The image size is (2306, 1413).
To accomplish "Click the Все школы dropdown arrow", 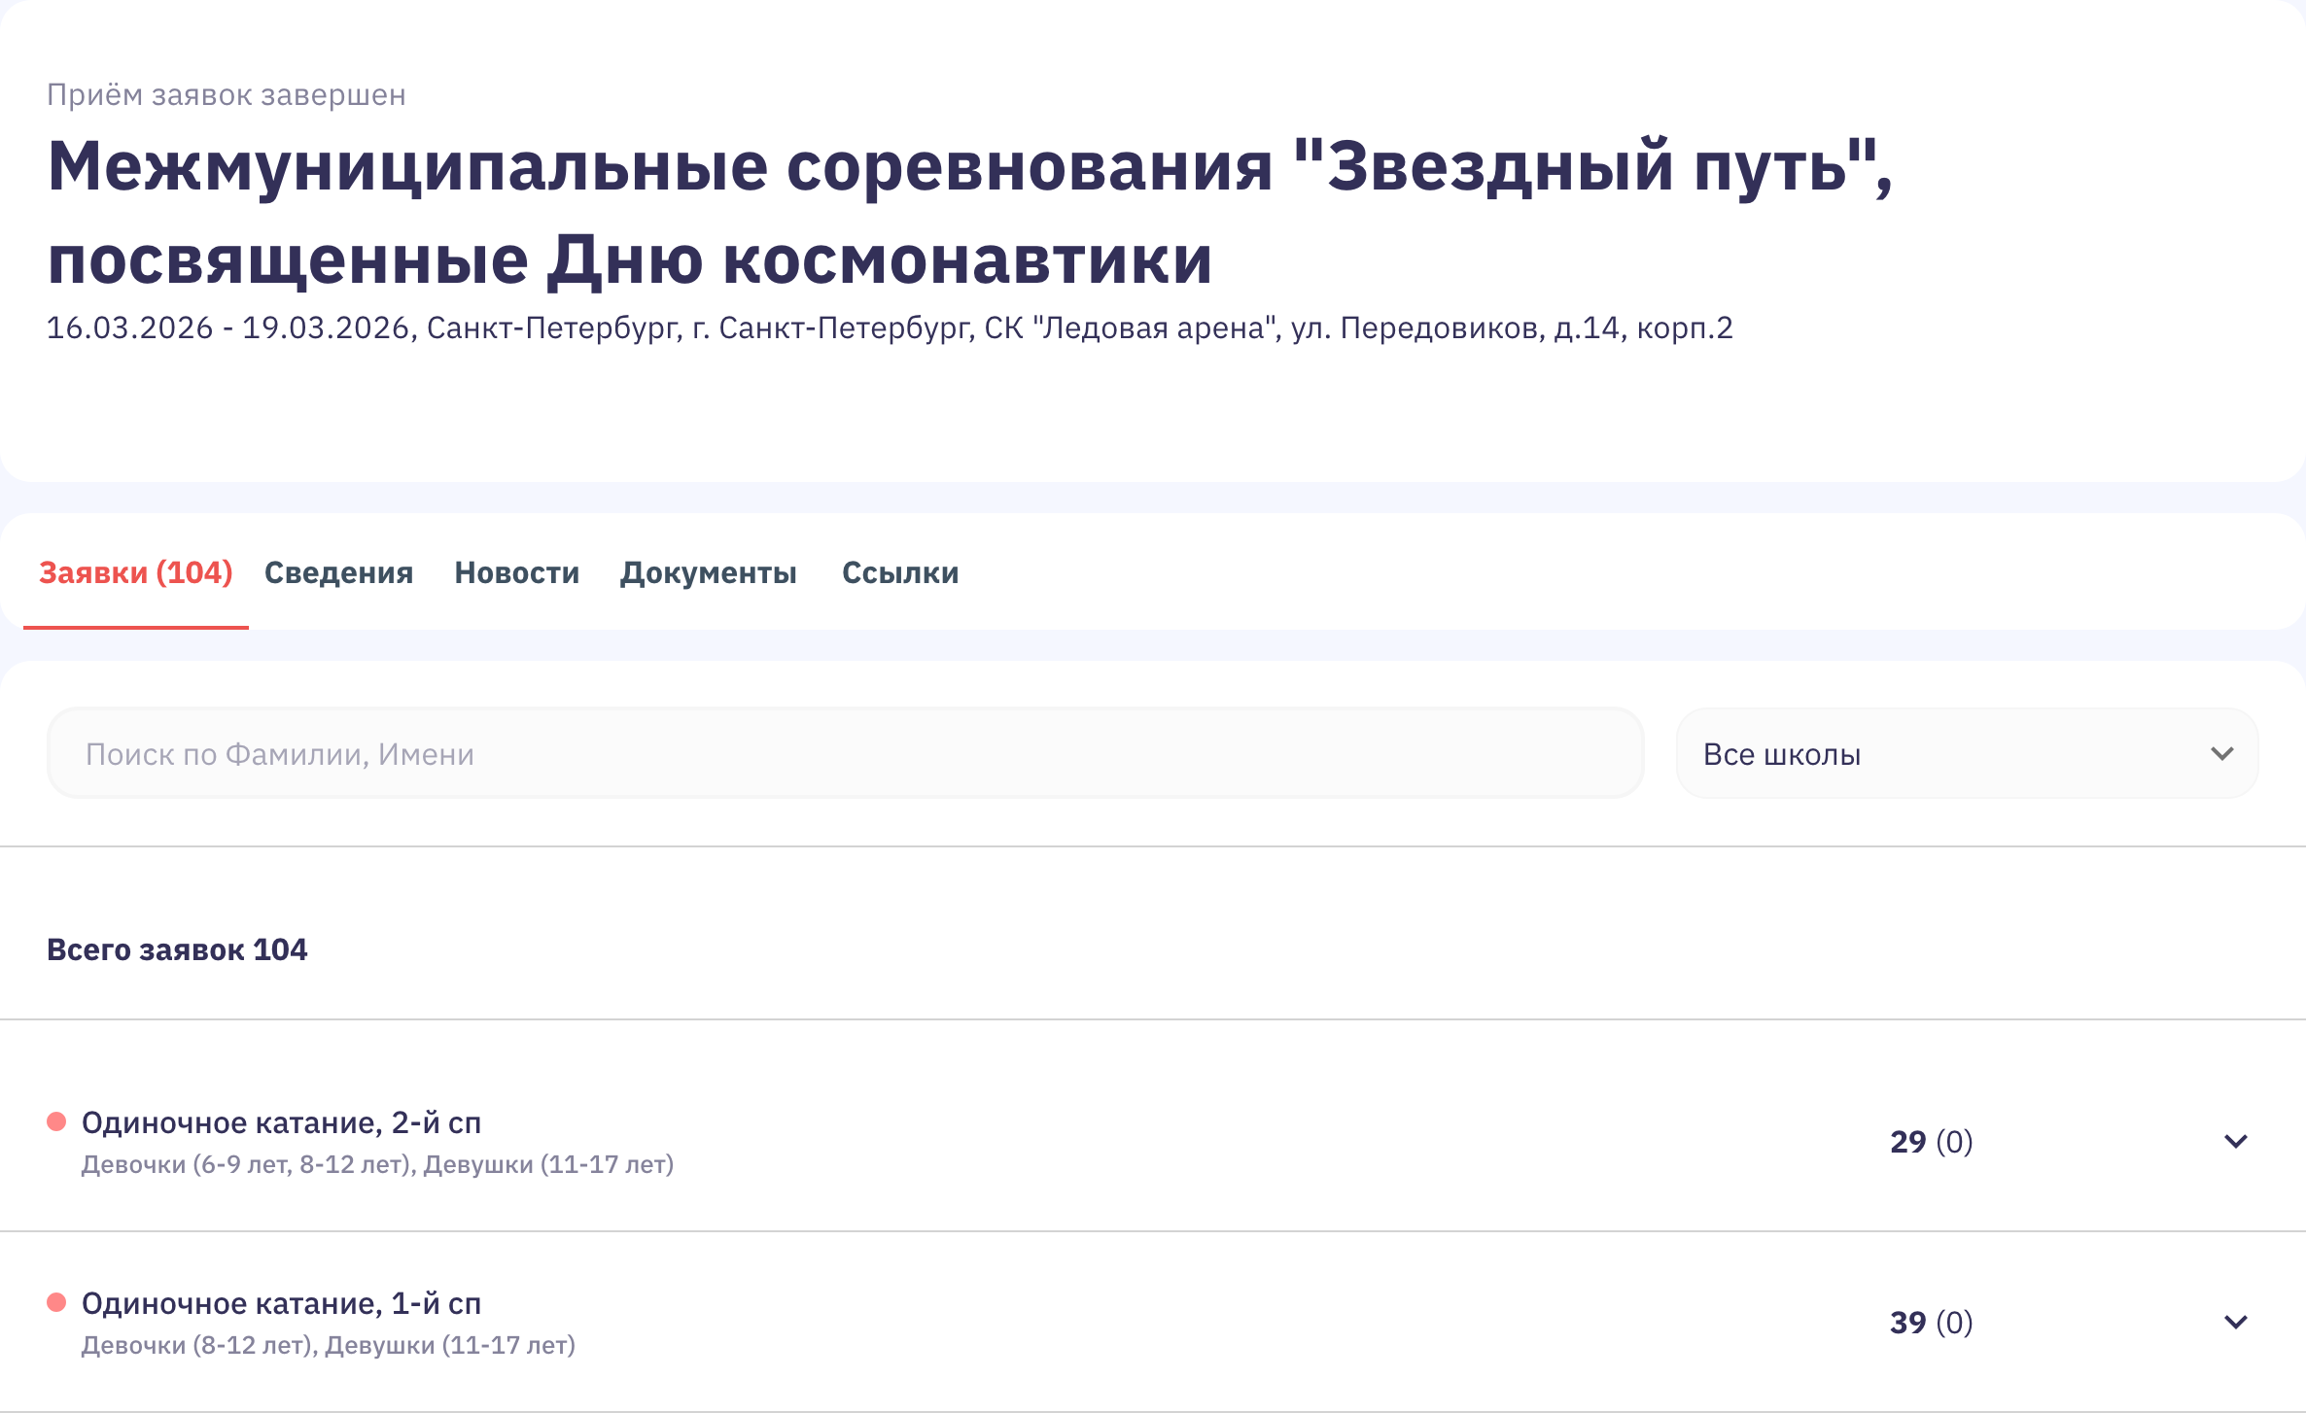I will click(2221, 754).
